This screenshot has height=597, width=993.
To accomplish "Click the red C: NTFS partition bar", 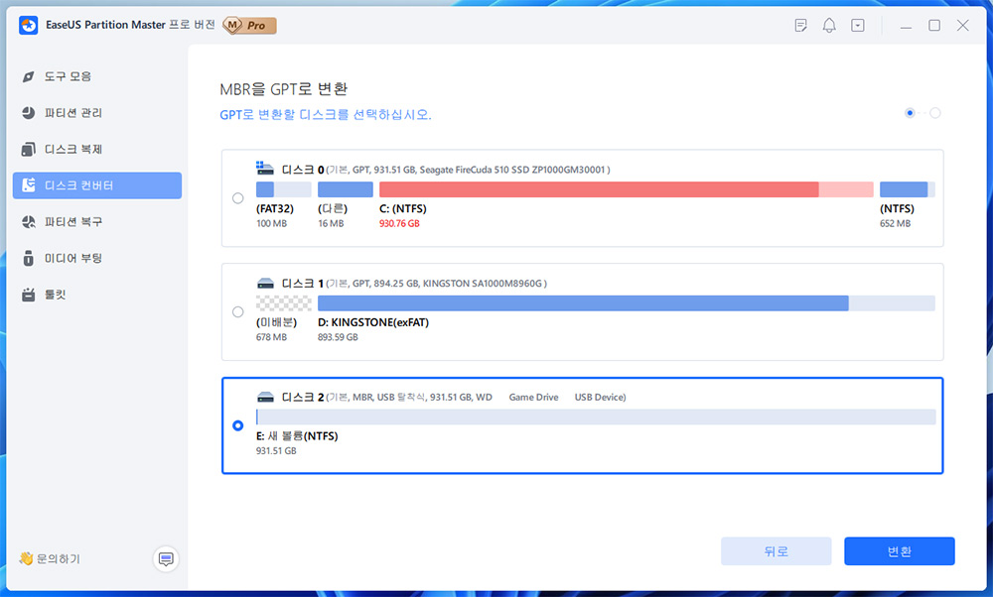I will coord(627,189).
